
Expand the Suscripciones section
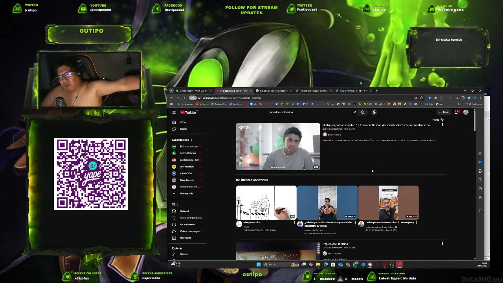point(182,140)
